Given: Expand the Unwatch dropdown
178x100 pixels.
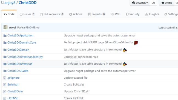Looking at the screenshot, I should 140,3.
